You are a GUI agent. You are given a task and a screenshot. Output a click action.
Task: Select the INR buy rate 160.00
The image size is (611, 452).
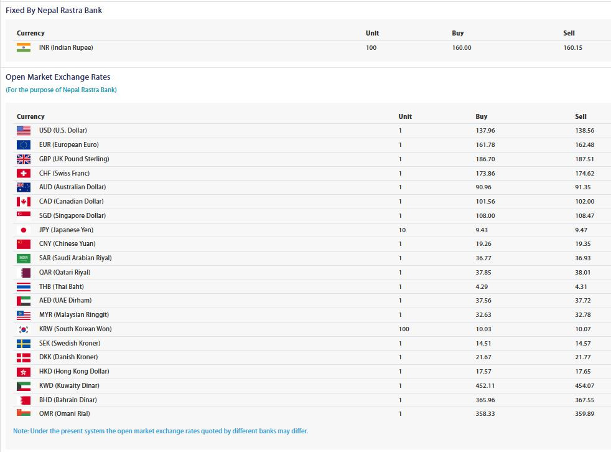pyautogui.click(x=462, y=47)
